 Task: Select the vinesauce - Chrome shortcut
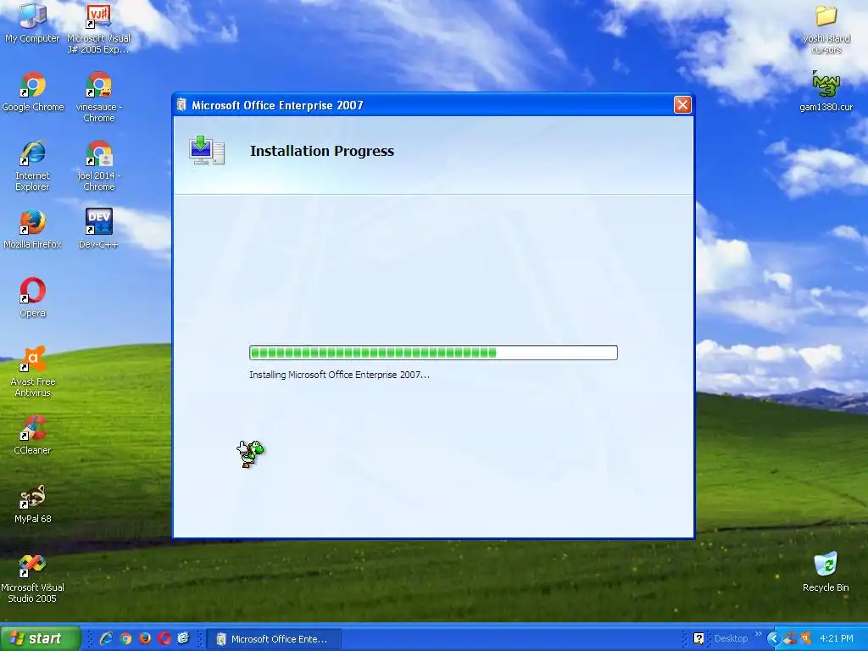click(x=98, y=97)
